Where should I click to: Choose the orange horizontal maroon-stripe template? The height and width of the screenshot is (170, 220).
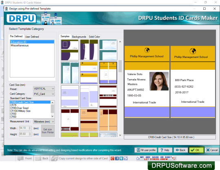point(89,120)
